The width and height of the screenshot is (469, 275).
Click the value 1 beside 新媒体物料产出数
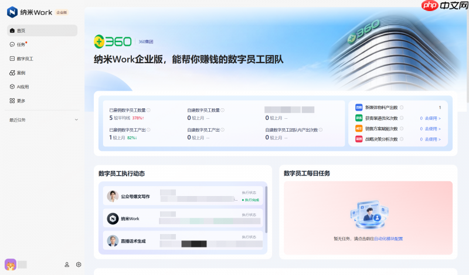(440, 108)
